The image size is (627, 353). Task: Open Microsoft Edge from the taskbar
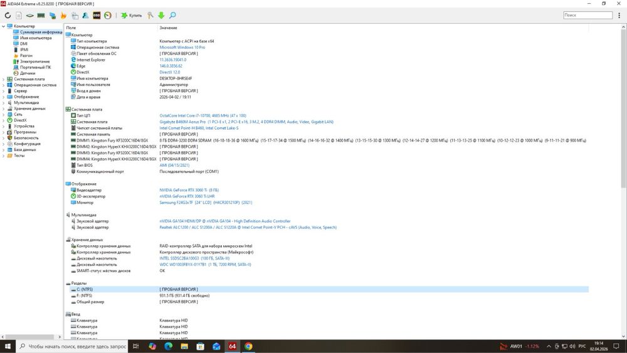point(168,346)
